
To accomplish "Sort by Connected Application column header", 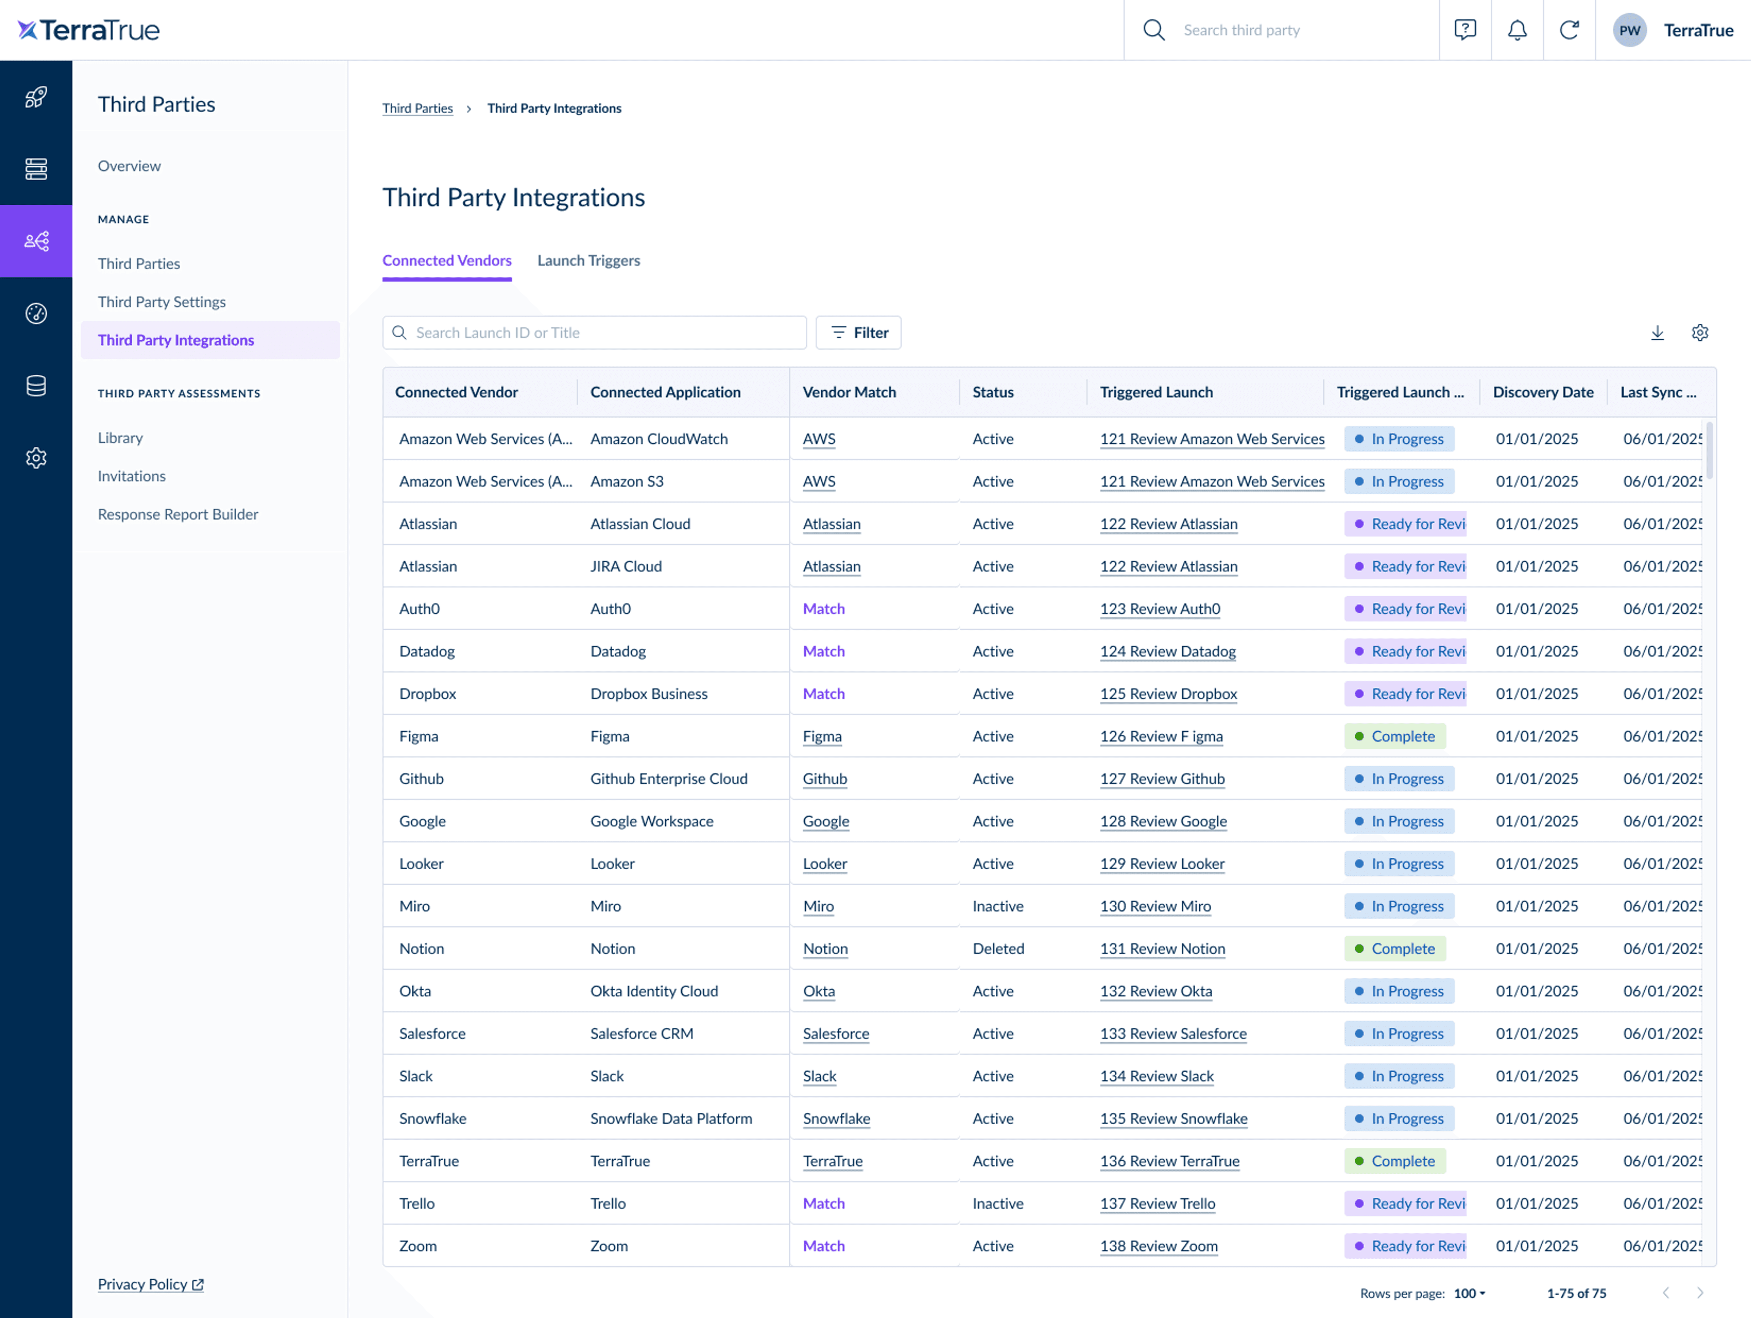I will [665, 392].
